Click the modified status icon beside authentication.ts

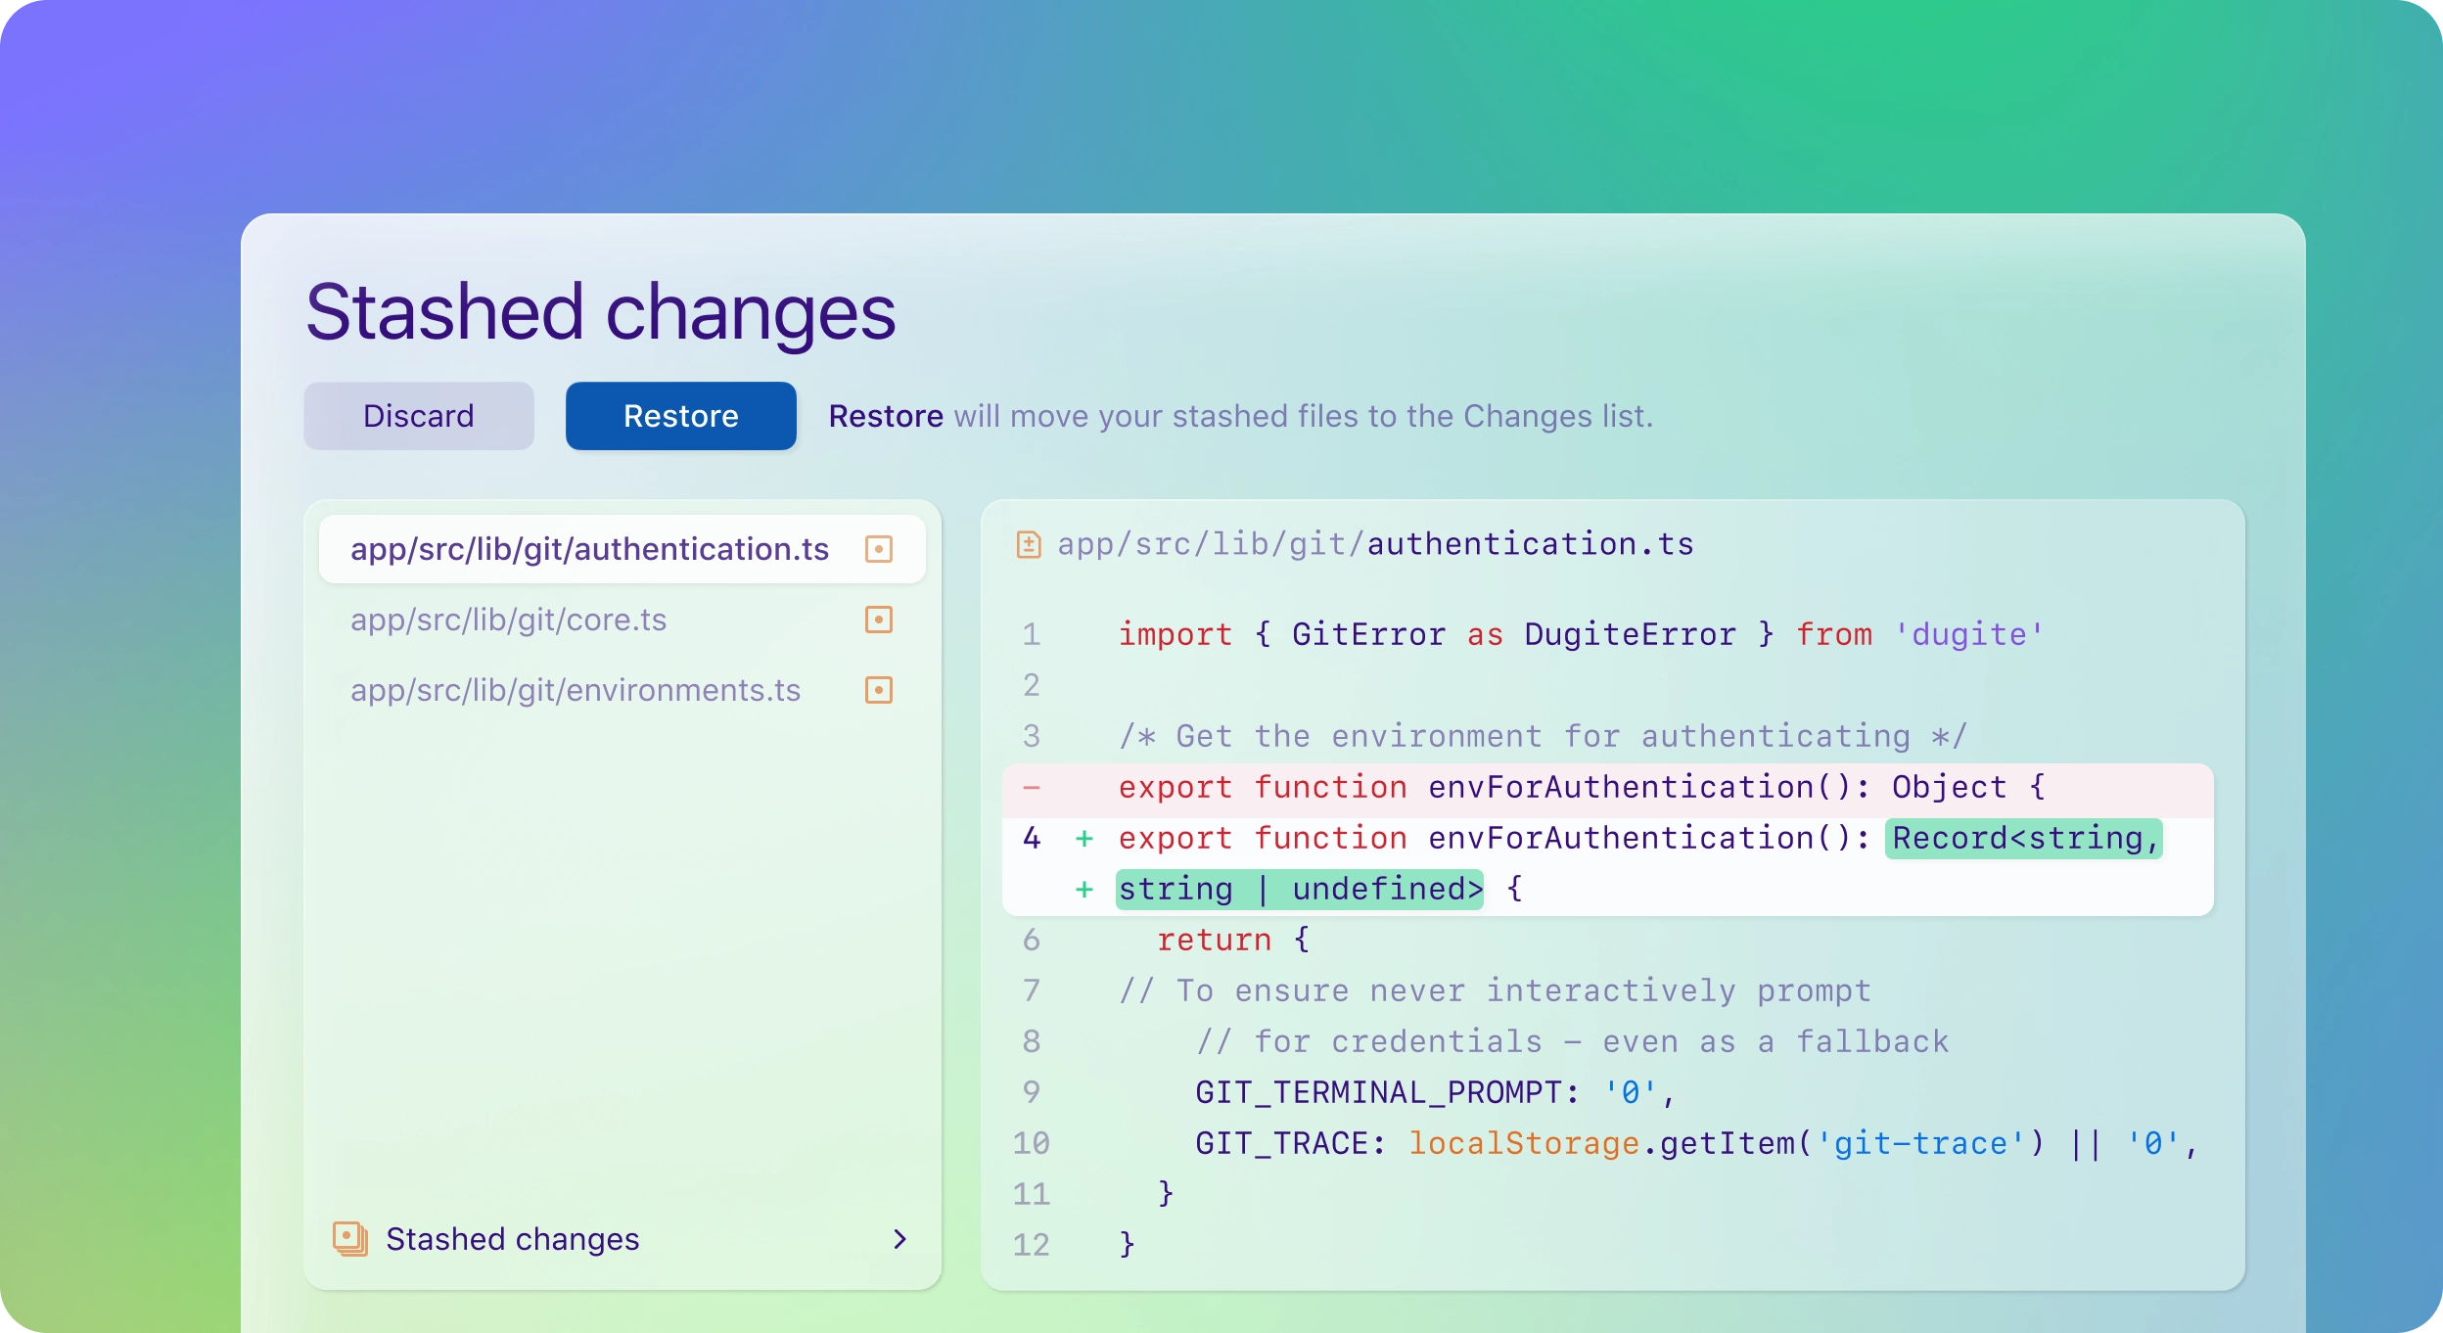coord(878,549)
